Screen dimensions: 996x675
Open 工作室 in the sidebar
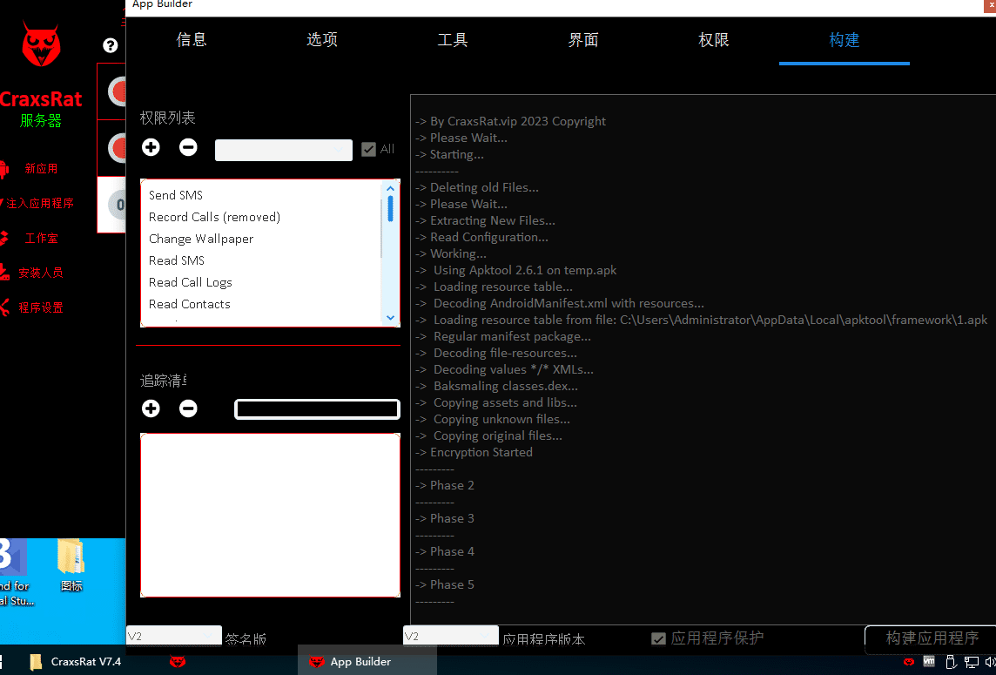(x=41, y=238)
